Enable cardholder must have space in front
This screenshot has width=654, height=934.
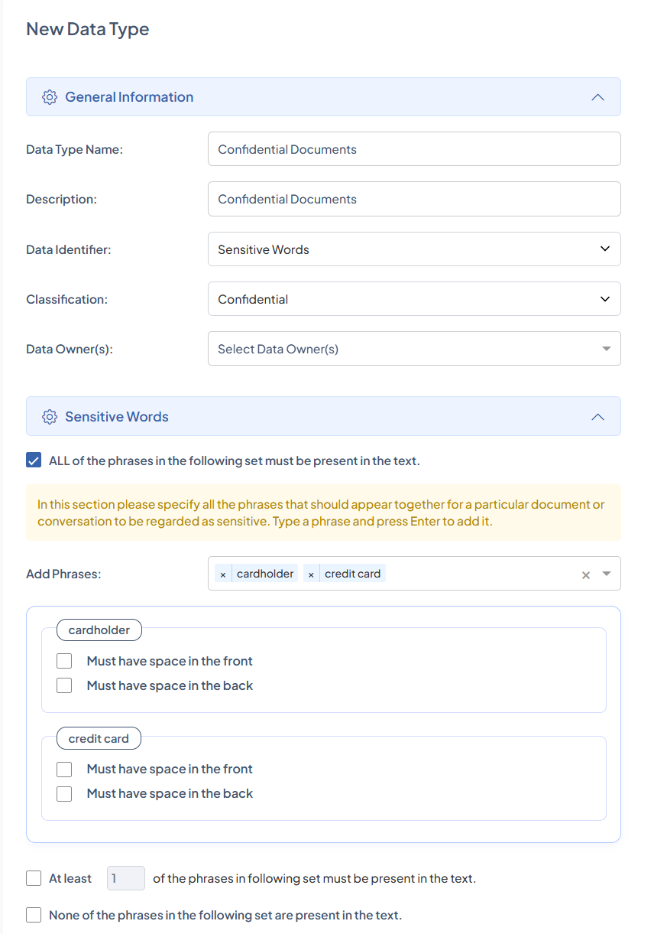(x=64, y=661)
